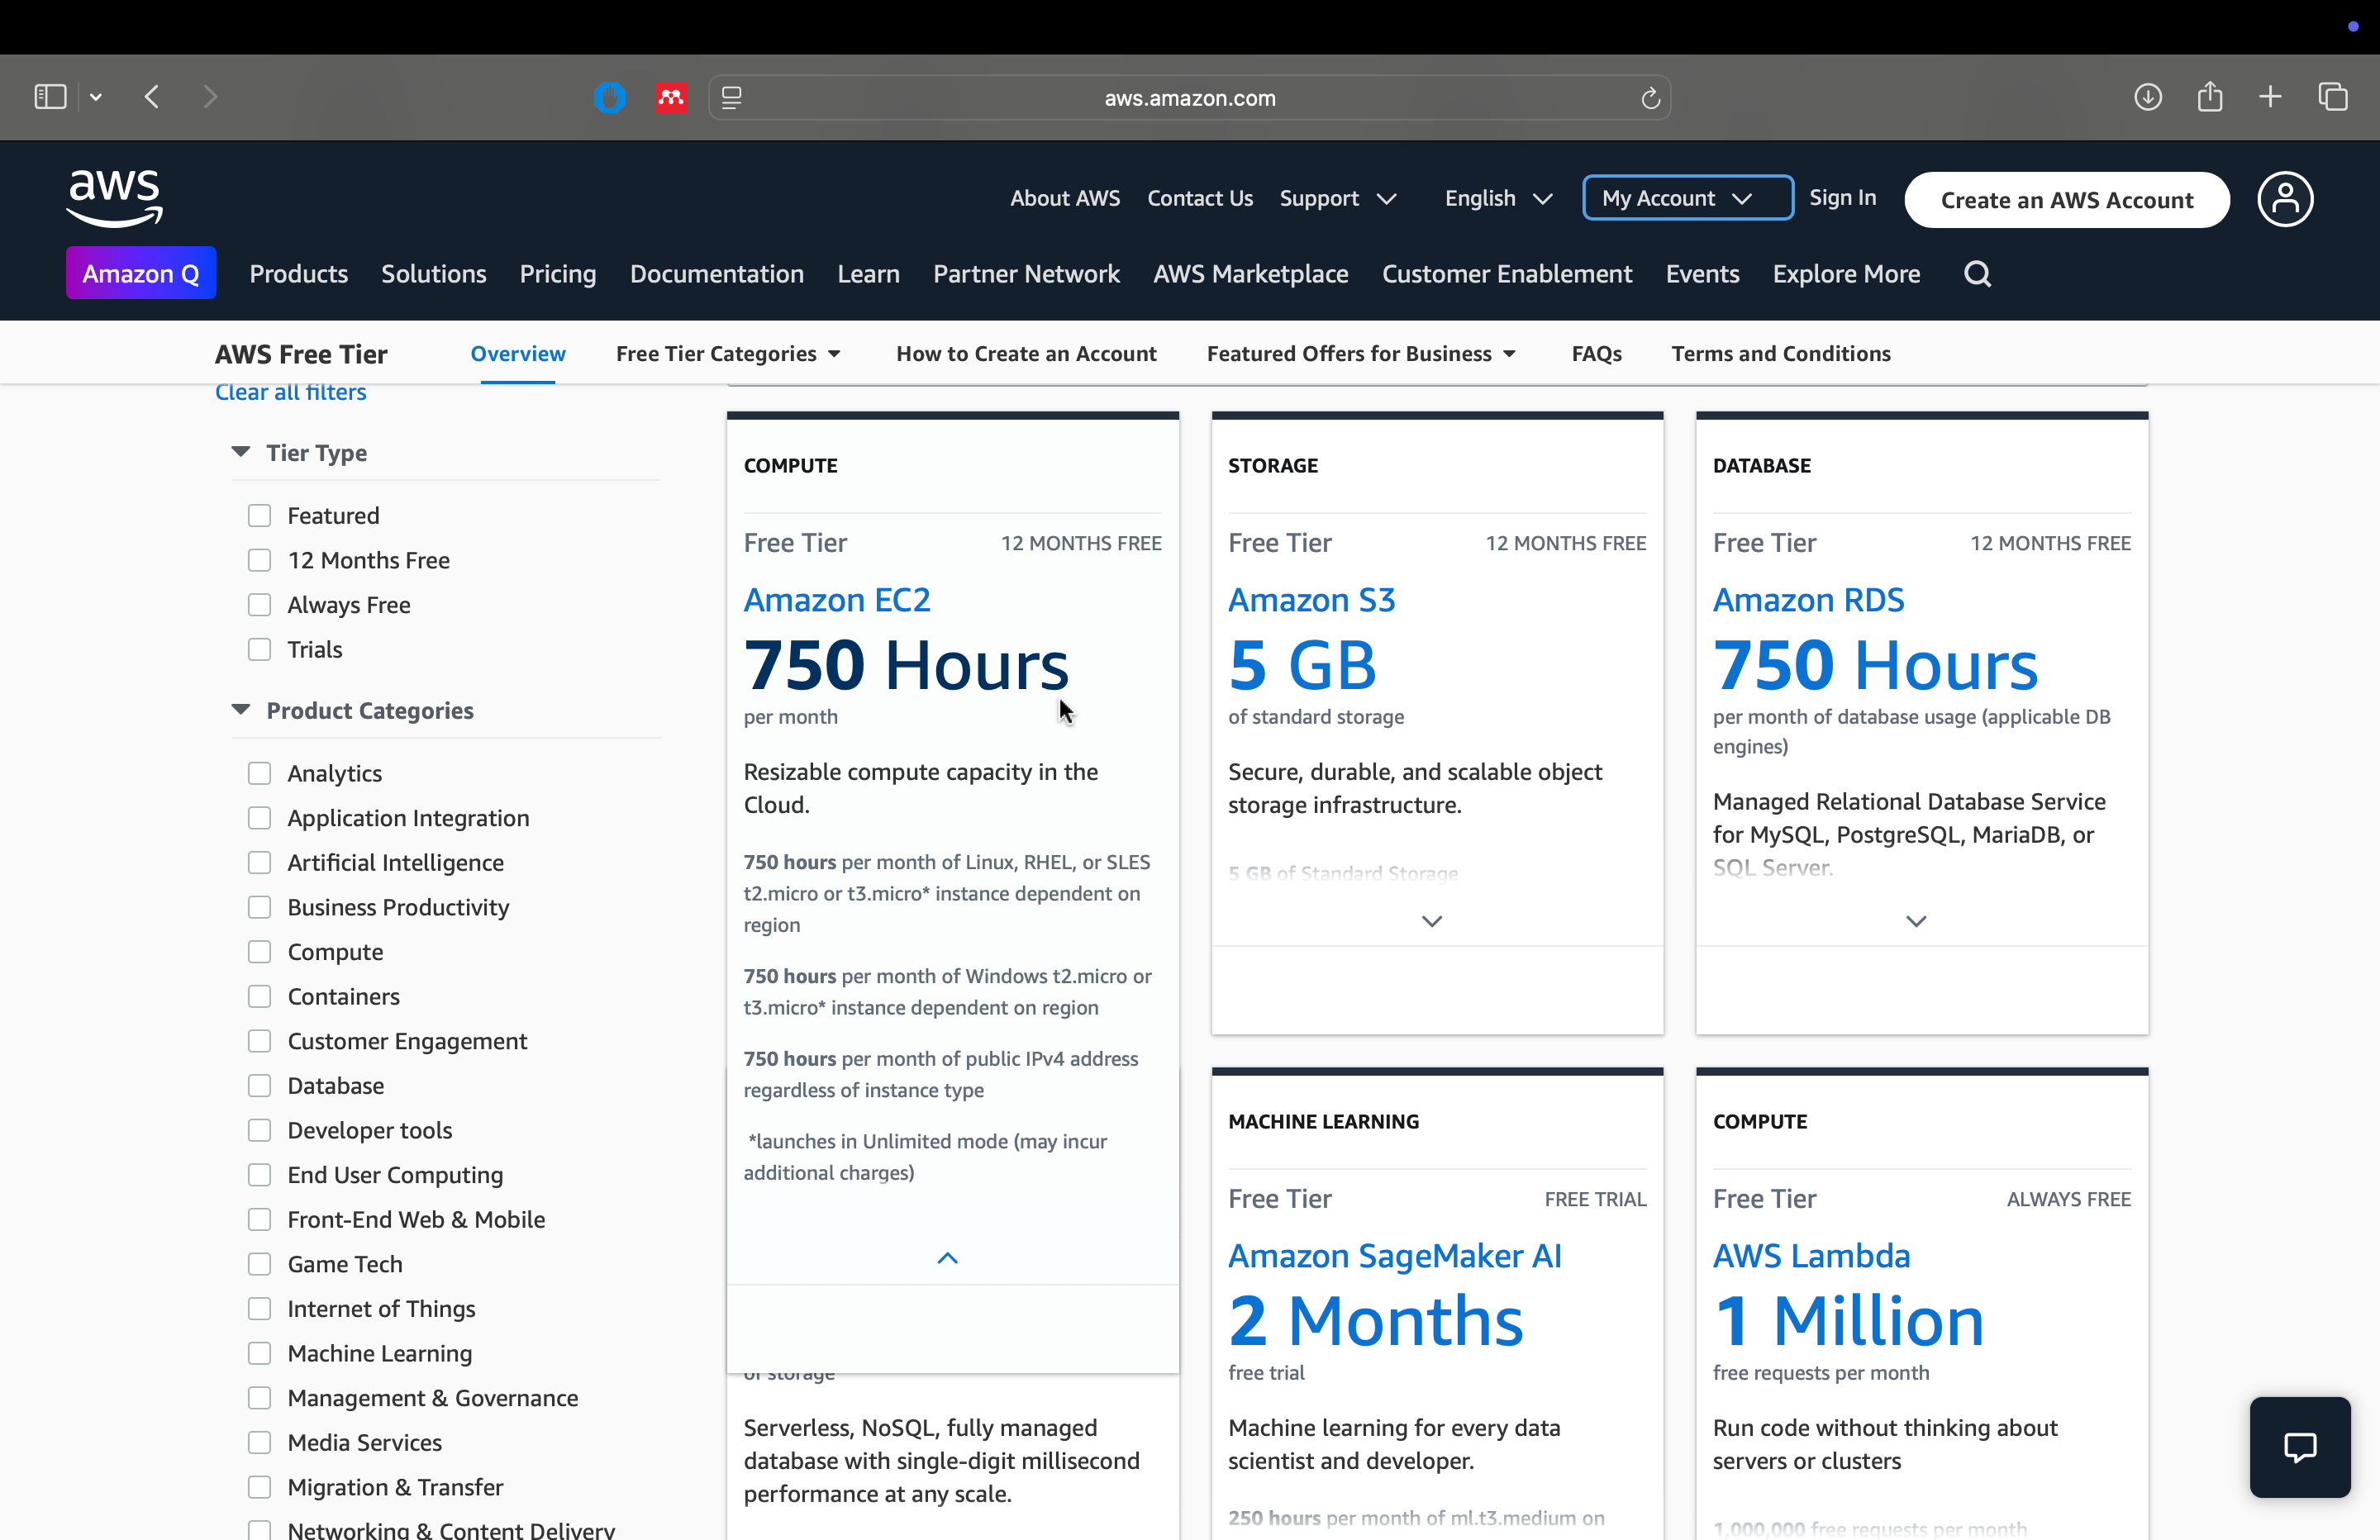2380x1540 pixels.
Task: Check the 12 Months Free filter
Action: 260,560
